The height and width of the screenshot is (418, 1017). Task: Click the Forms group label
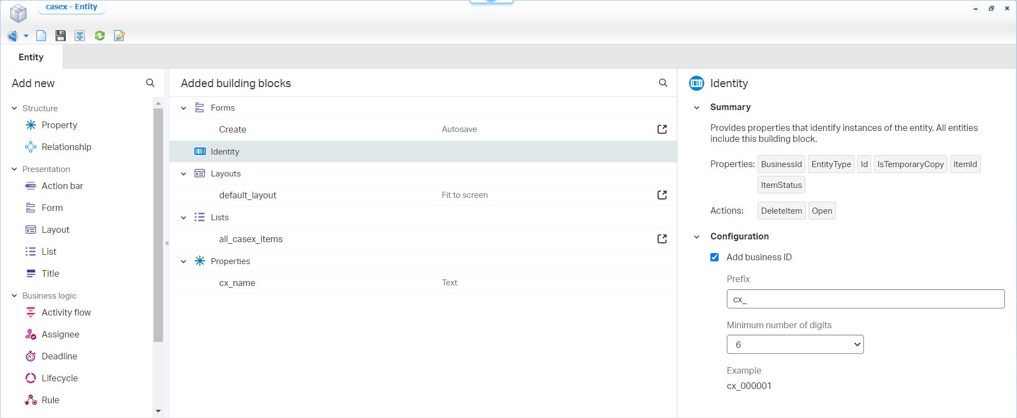tap(222, 108)
